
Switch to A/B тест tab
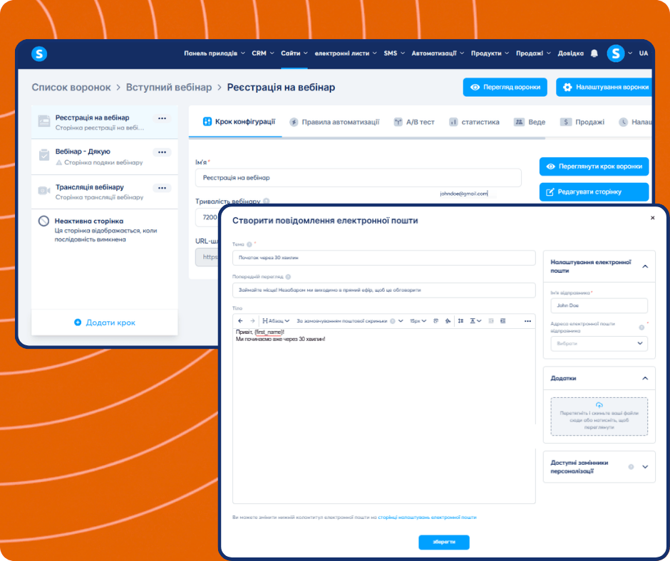(x=413, y=122)
